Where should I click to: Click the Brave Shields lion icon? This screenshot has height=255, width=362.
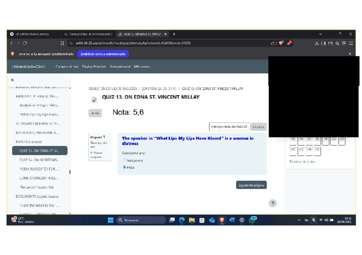(x=281, y=43)
